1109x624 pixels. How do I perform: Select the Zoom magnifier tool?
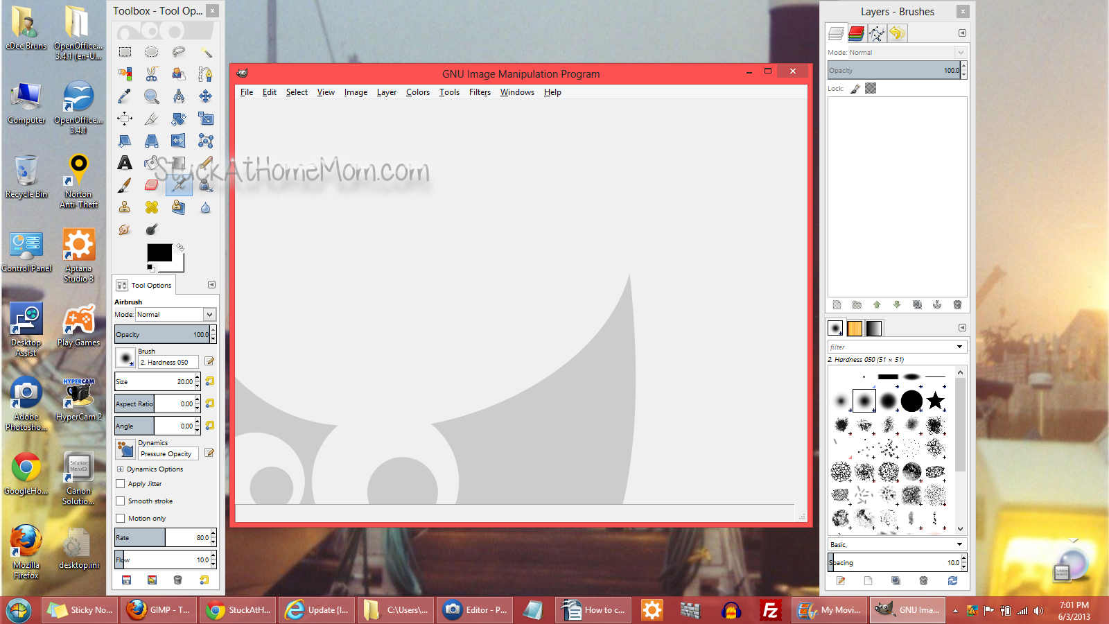point(152,96)
